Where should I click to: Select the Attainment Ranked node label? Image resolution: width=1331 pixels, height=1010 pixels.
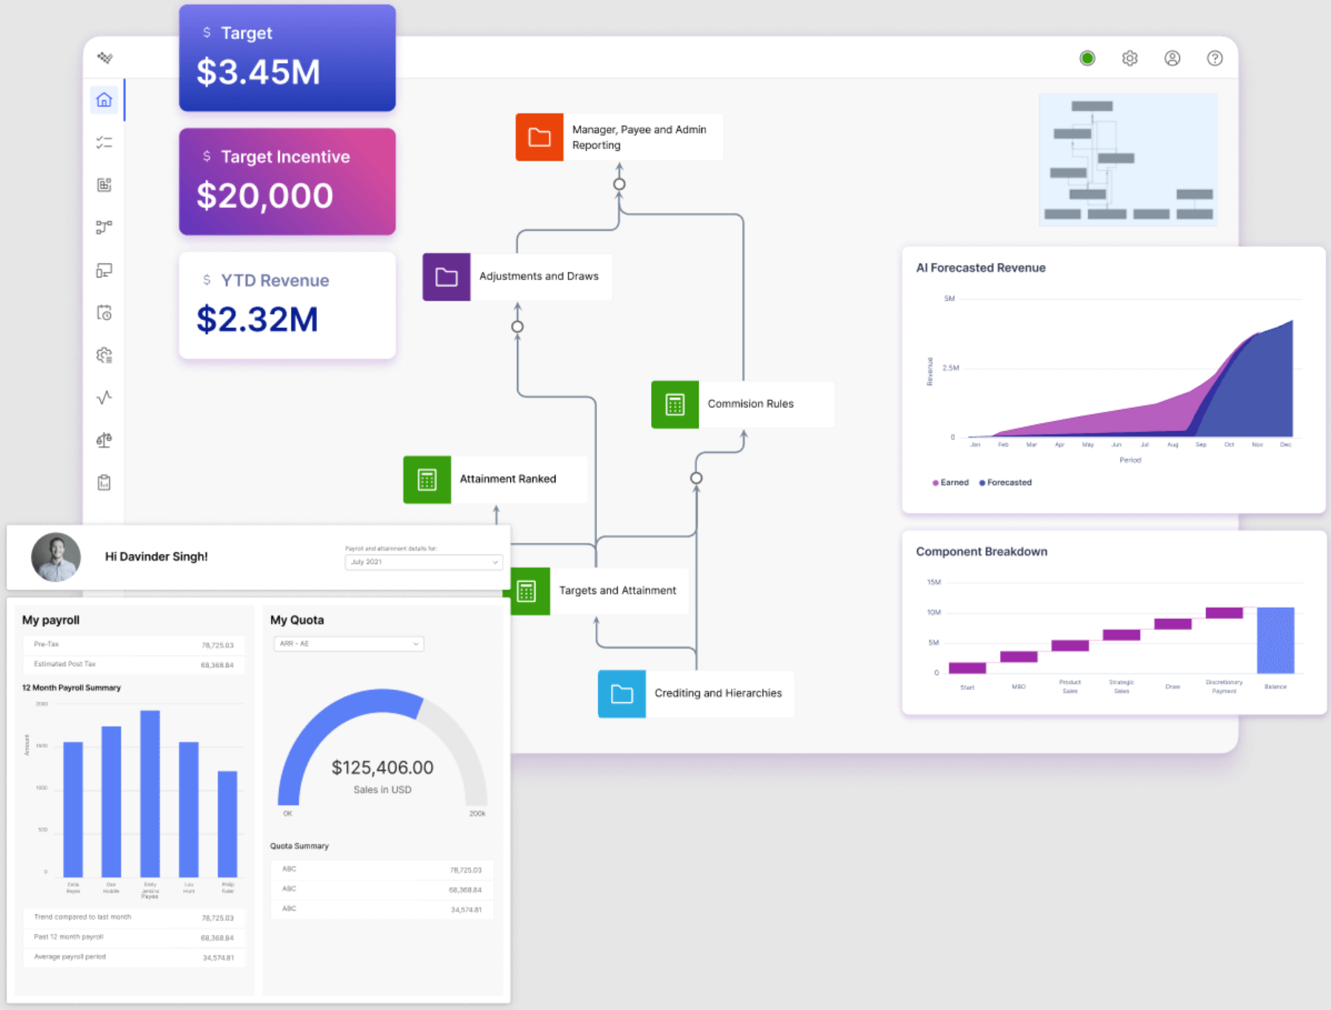pos(508,479)
